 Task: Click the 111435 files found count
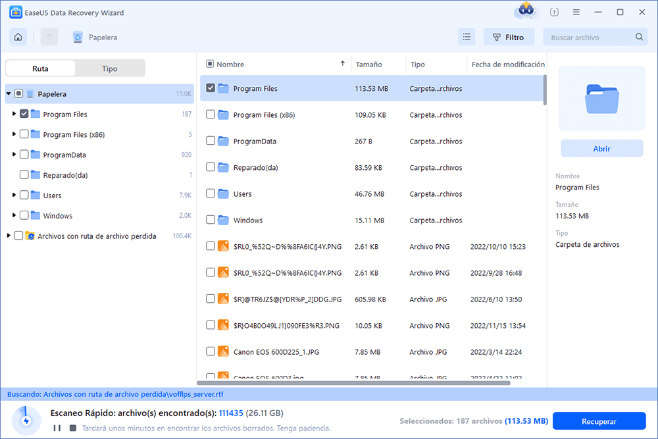pos(231,413)
